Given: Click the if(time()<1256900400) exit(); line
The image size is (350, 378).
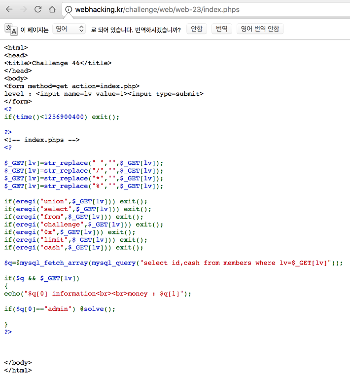Looking at the screenshot, I should coord(62,117).
